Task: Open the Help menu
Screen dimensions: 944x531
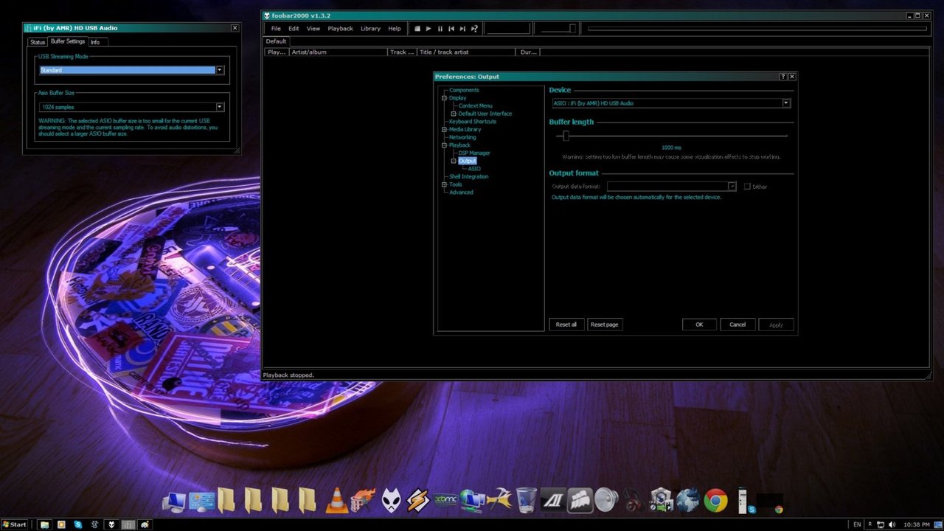Action: (x=395, y=29)
